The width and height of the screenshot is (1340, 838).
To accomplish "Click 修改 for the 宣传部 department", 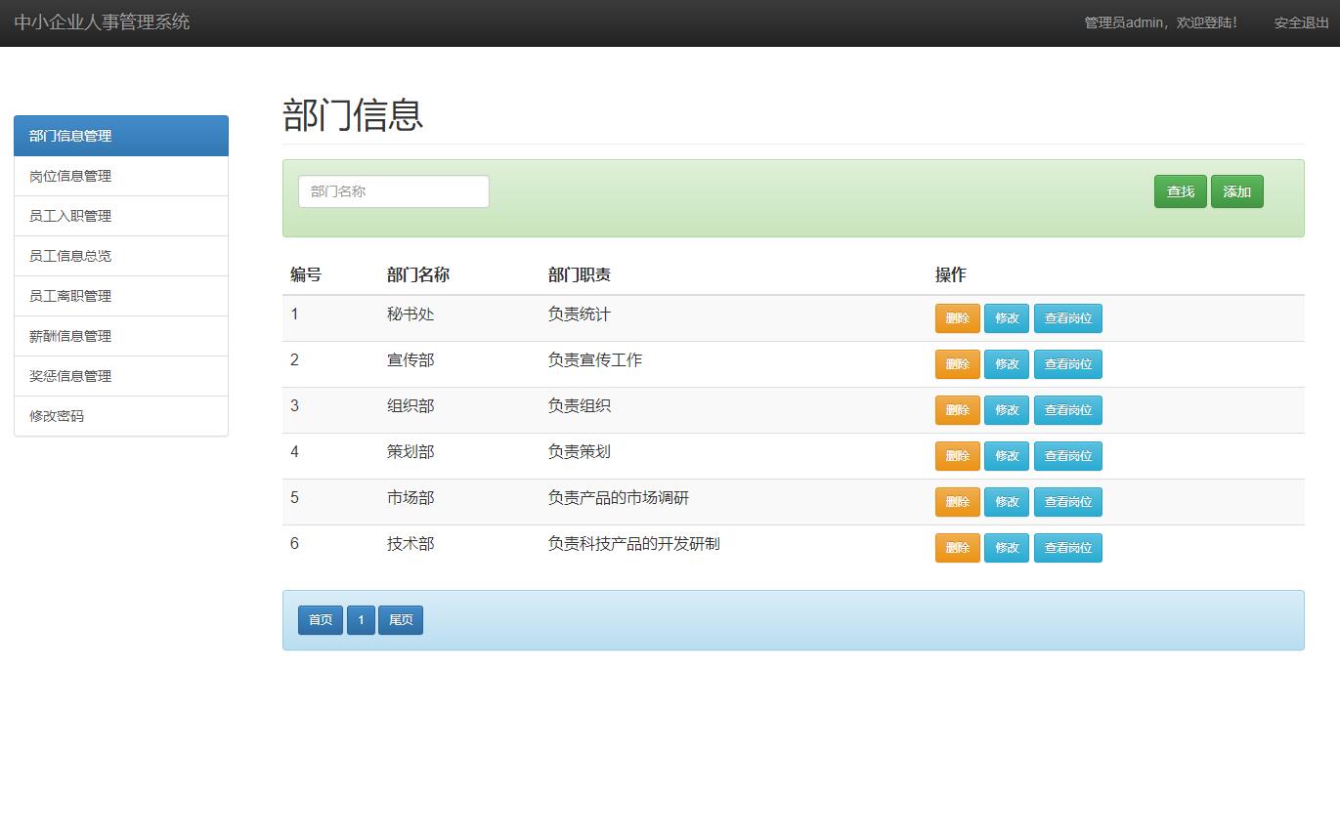I will 1007,363.
